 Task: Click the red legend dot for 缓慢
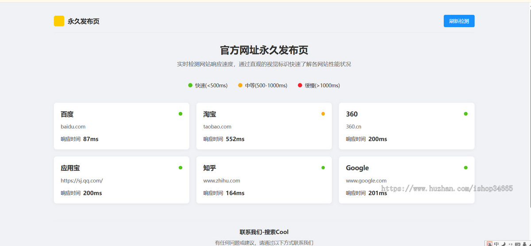pos(300,85)
